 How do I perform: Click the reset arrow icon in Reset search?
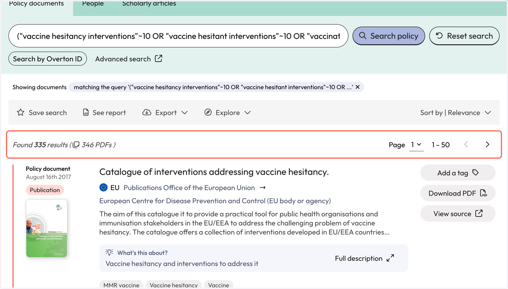439,36
